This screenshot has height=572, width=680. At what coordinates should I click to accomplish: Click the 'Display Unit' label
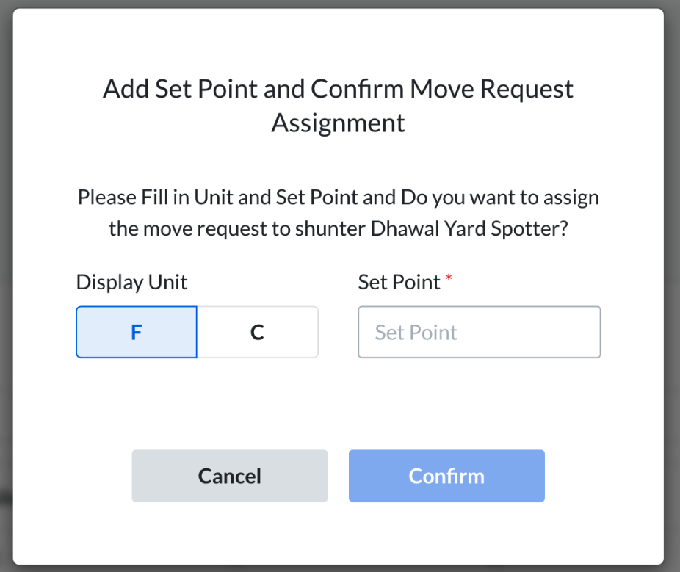pyautogui.click(x=132, y=282)
